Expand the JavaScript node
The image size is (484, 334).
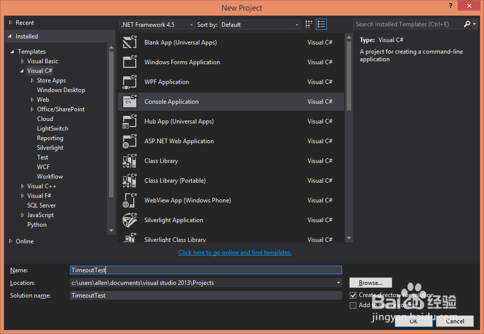pyautogui.click(x=22, y=215)
